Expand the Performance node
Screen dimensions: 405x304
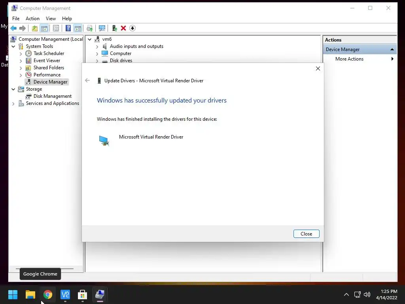(21, 75)
